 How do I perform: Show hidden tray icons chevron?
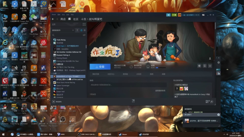pos(224,134)
